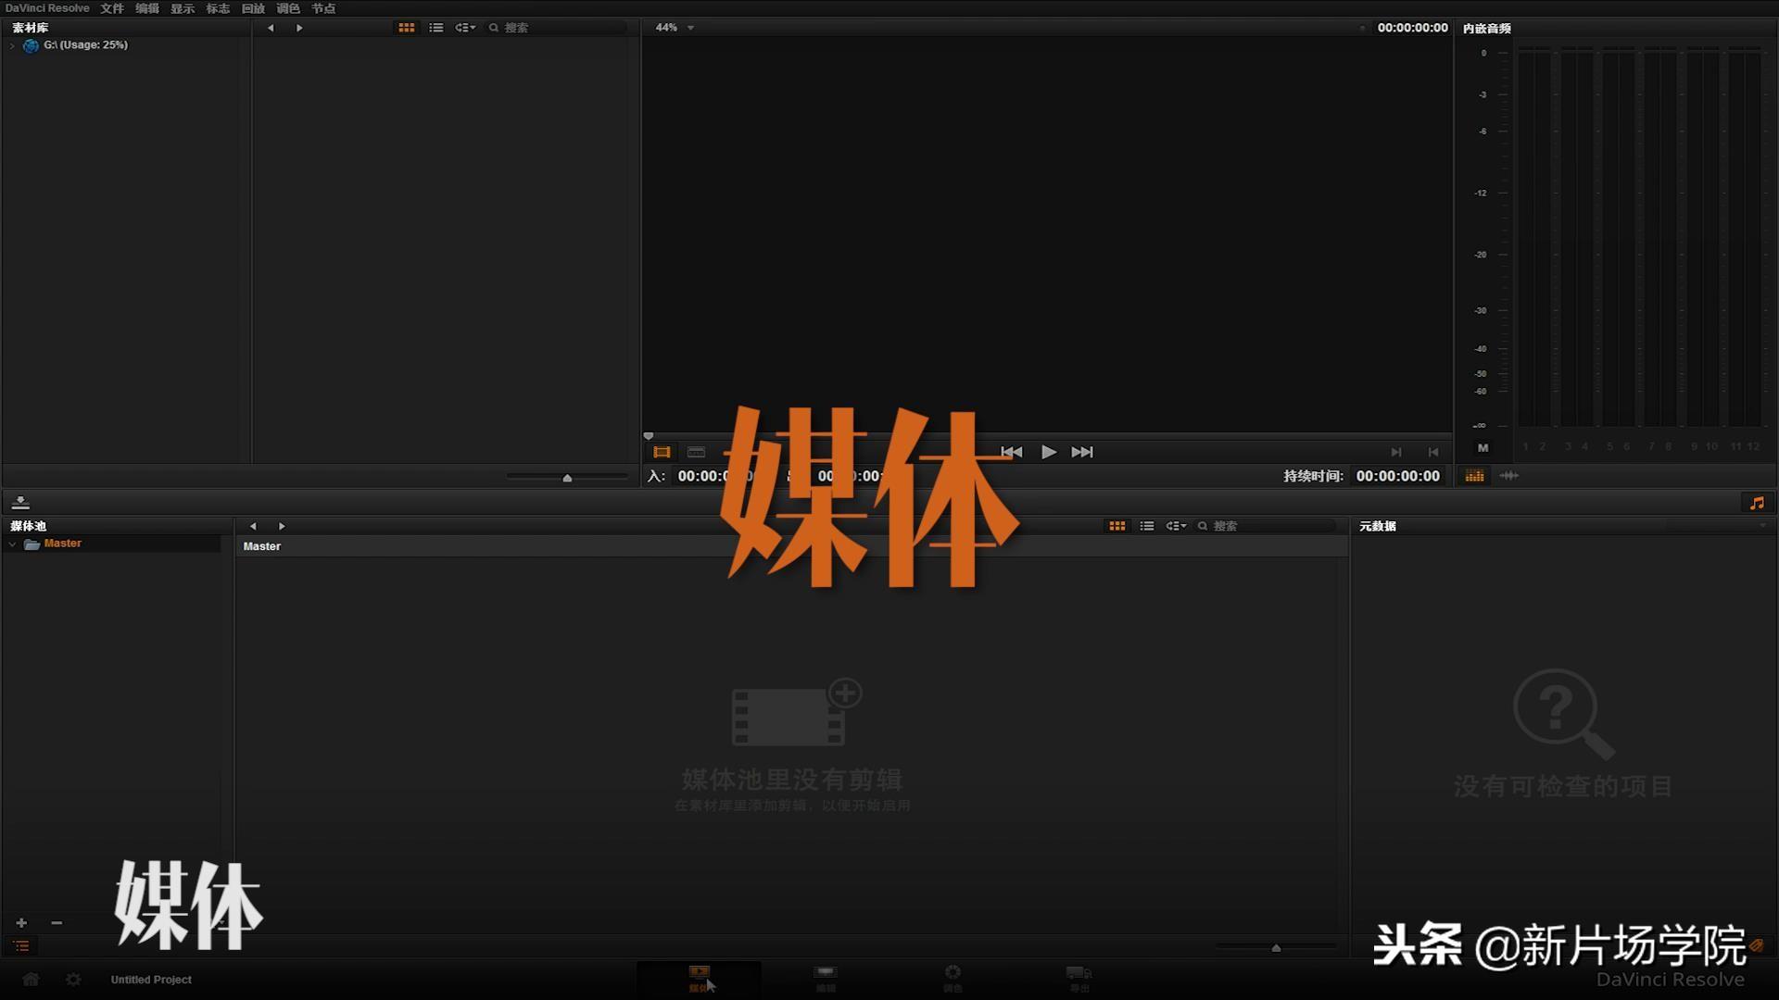Open project settings gear icon
The height and width of the screenshot is (1000, 1779).
pos(73,980)
